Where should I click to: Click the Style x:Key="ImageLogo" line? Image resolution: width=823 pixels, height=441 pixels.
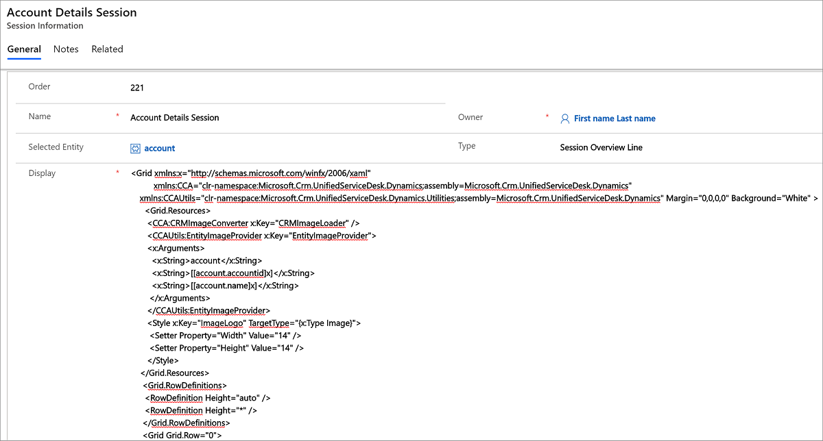(x=253, y=323)
